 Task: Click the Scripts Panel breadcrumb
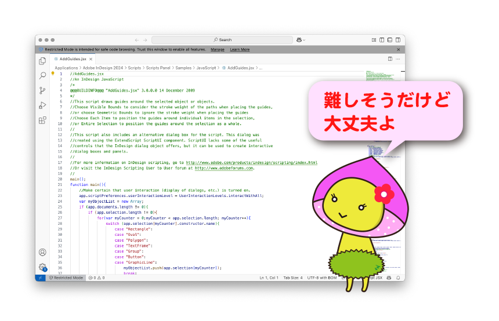(158, 68)
